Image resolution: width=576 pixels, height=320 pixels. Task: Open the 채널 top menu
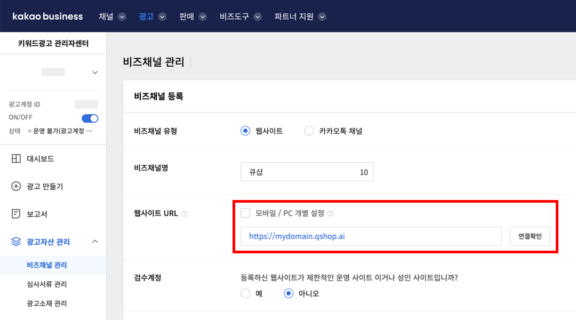106,17
